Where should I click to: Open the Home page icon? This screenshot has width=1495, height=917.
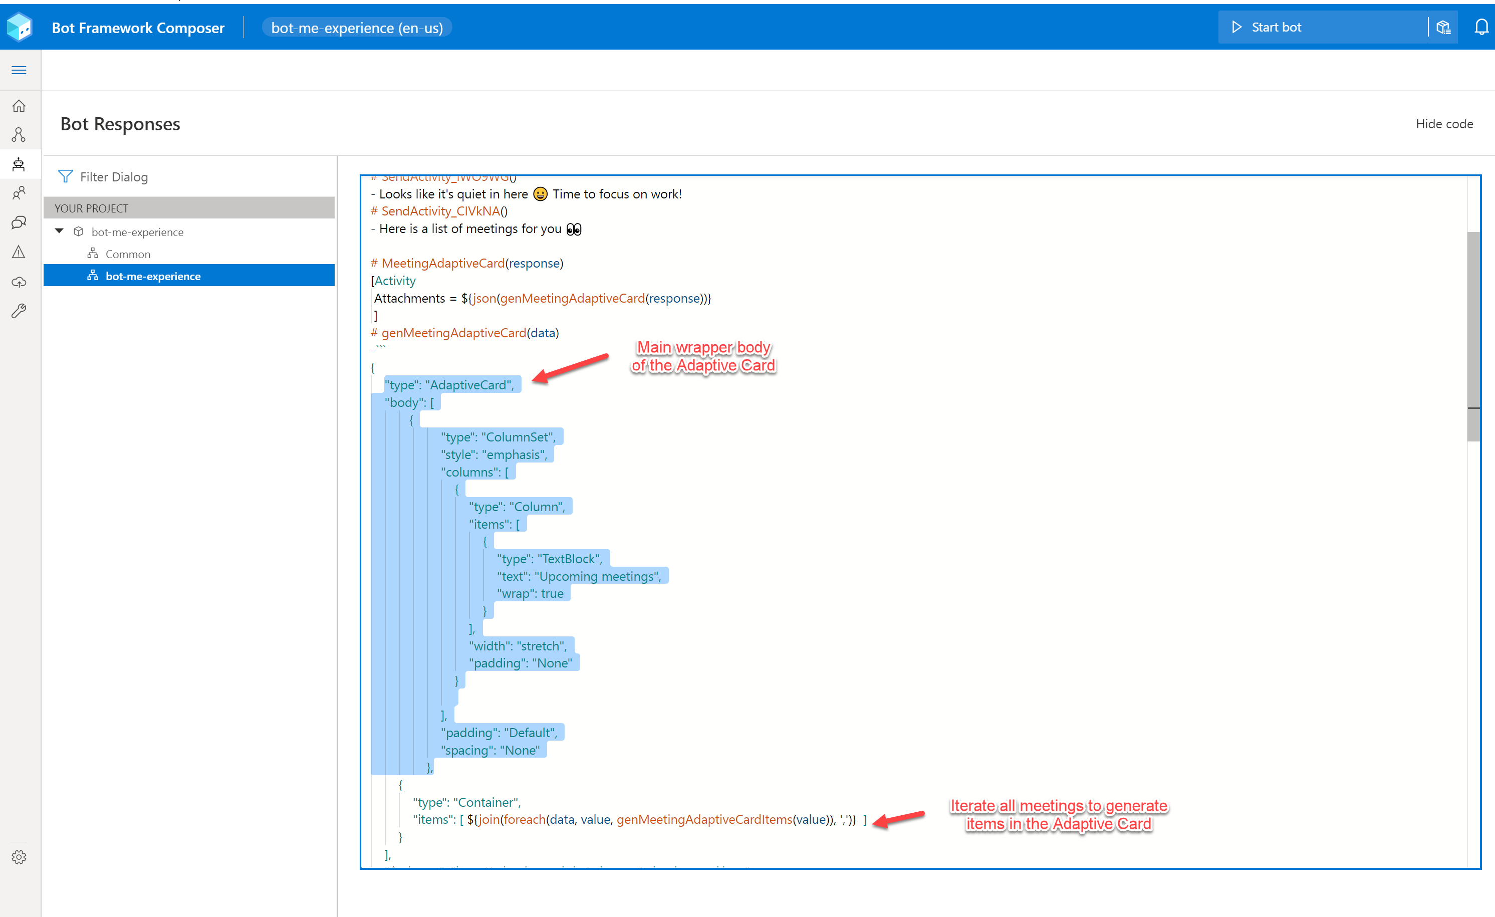[19, 106]
